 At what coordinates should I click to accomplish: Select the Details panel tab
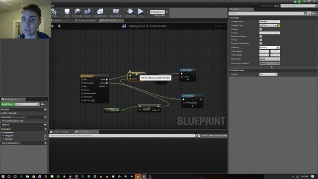[x=241, y=9]
